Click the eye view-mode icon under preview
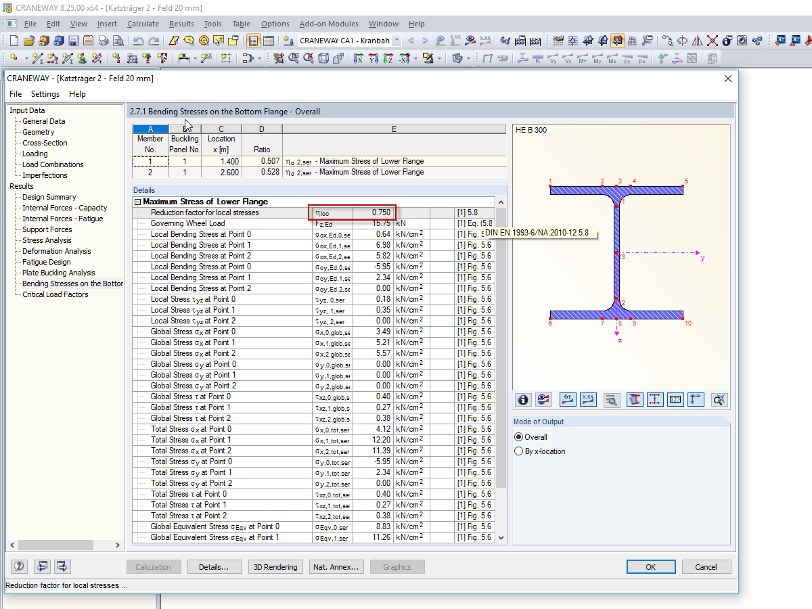The height and width of the screenshot is (609, 812). (x=543, y=400)
